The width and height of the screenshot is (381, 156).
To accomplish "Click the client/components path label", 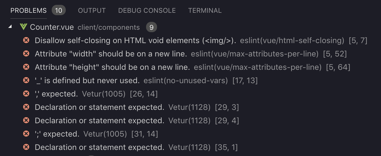I will pos(109,27).
